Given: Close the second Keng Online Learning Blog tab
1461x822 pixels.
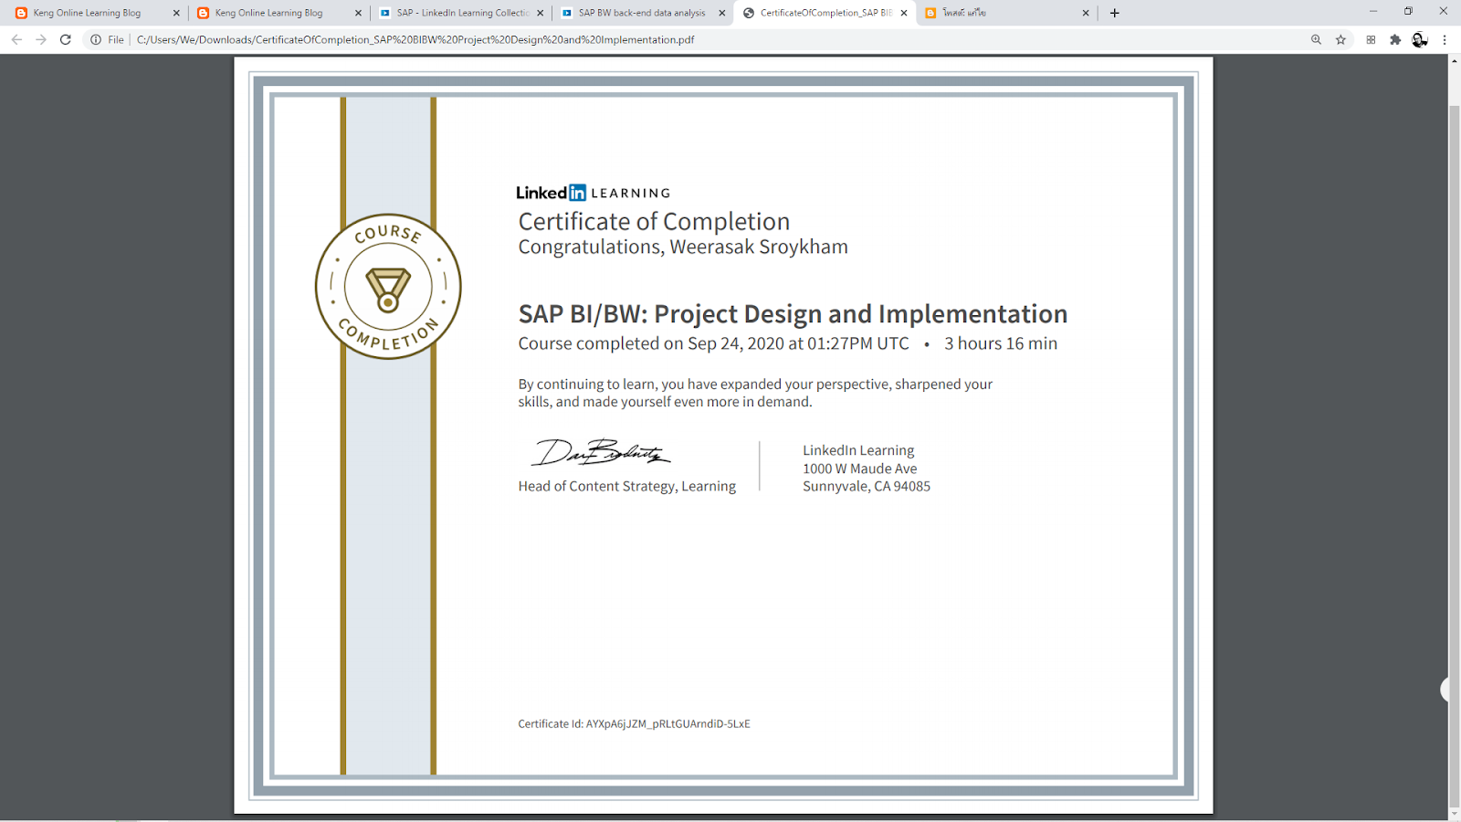Looking at the screenshot, I should pos(358,13).
